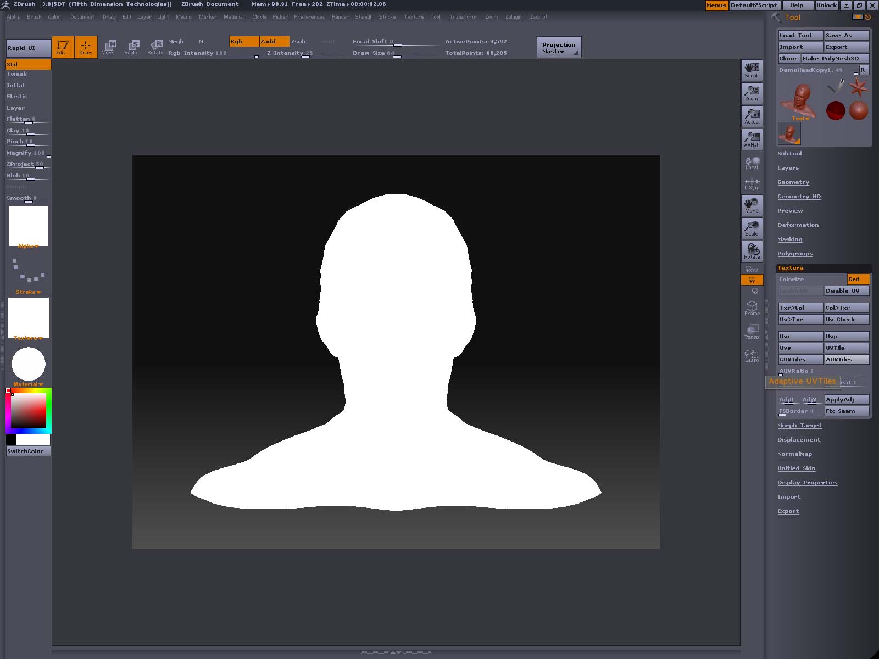This screenshot has width=879, height=659.
Task: Click the Make PolyMesh3D button
Action: click(835, 59)
